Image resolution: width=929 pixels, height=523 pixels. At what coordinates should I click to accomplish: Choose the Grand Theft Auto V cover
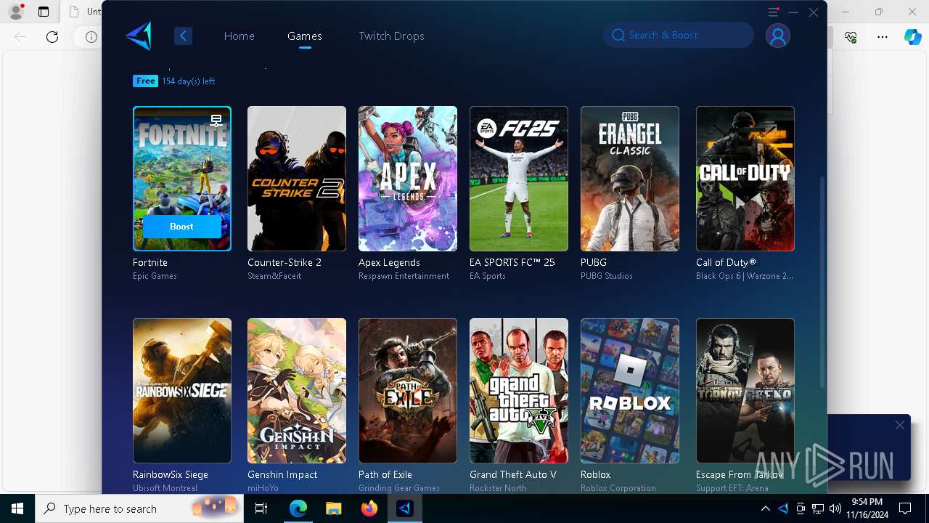tap(519, 391)
